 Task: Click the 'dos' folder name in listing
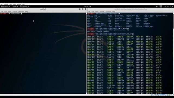pos(88,32)
